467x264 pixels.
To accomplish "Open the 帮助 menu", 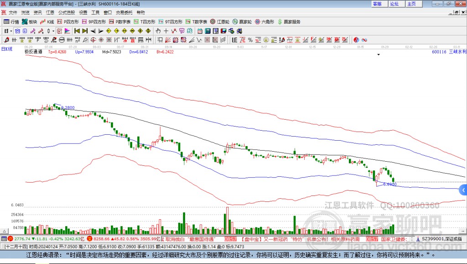I will [x=140, y=12].
